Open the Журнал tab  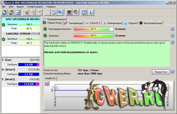131,23
